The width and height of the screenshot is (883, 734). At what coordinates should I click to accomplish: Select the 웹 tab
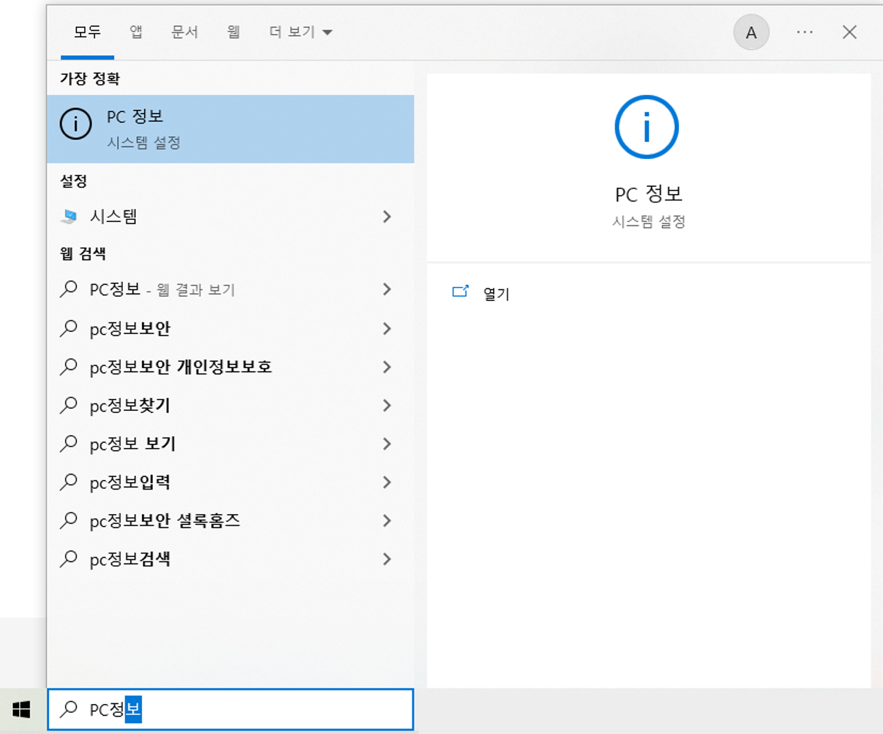(x=233, y=31)
